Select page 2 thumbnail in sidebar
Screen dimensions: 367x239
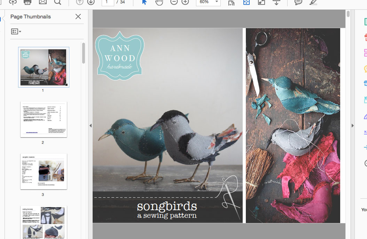pyautogui.click(x=43, y=119)
